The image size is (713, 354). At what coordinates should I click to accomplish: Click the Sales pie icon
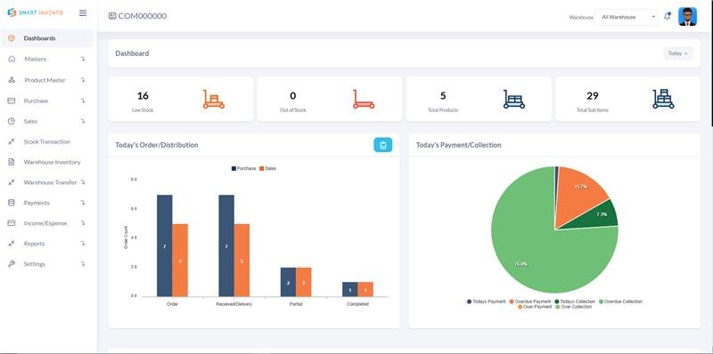point(12,121)
